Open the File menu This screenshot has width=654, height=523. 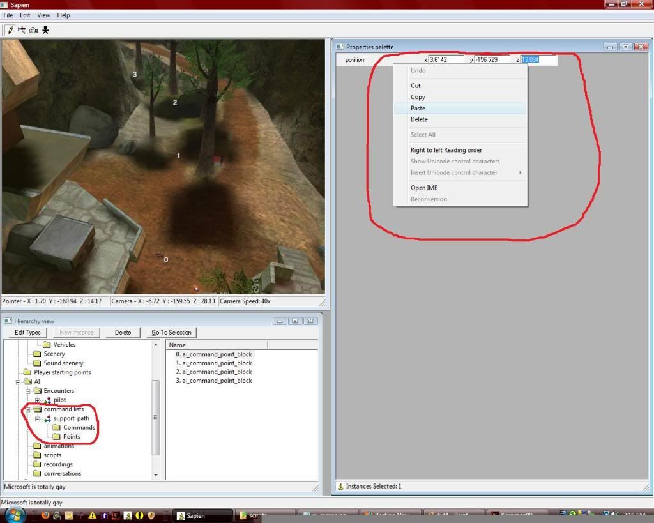8,15
